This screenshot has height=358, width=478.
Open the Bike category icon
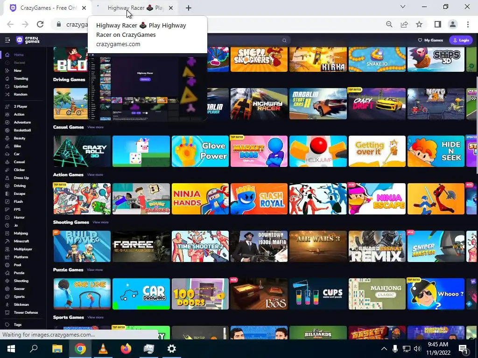coord(7,146)
